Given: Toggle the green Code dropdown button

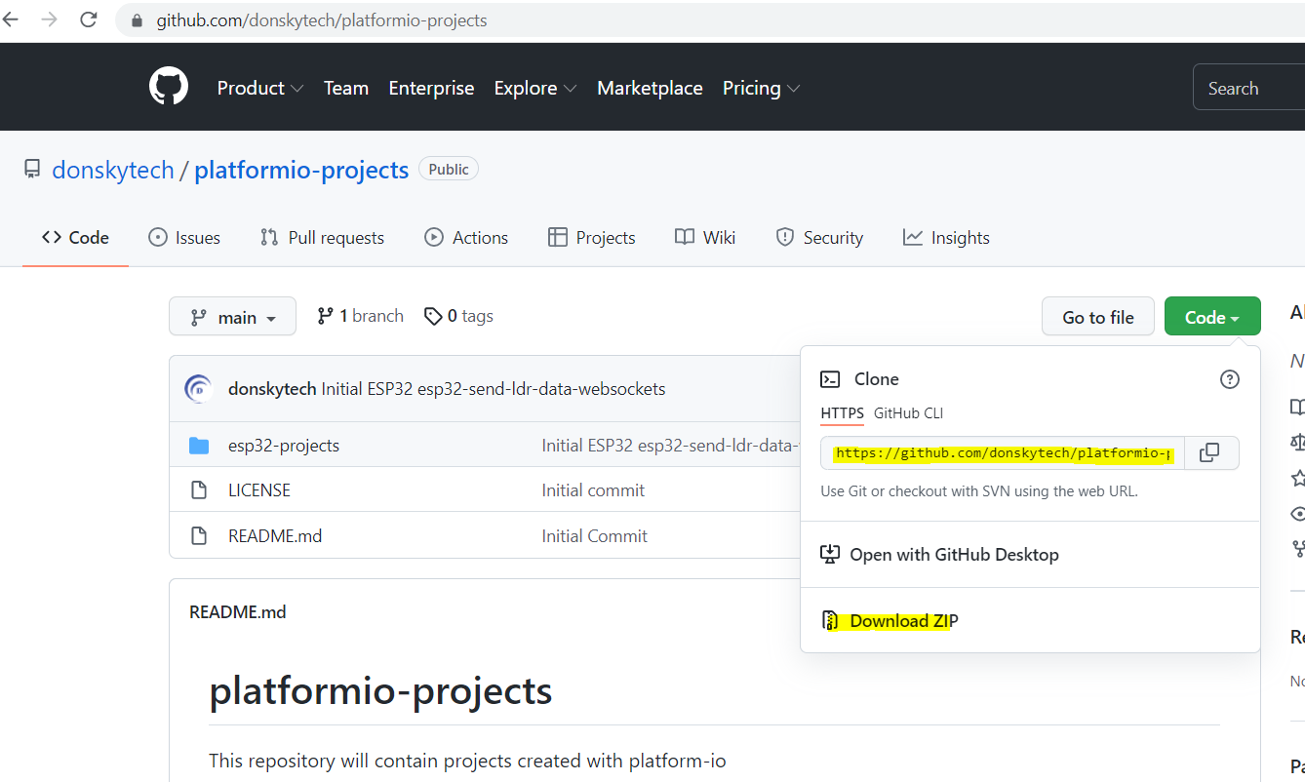Looking at the screenshot, I should point(1212,317).
